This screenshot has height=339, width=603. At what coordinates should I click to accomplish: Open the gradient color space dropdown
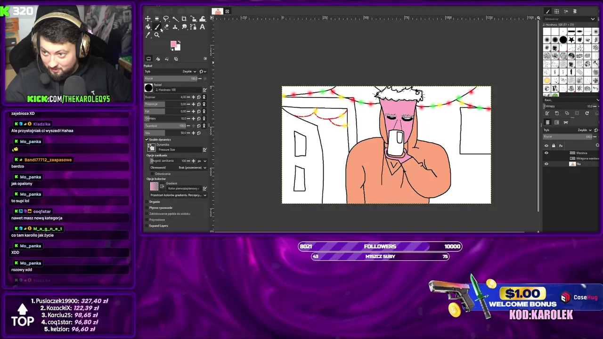pos(178,195)
